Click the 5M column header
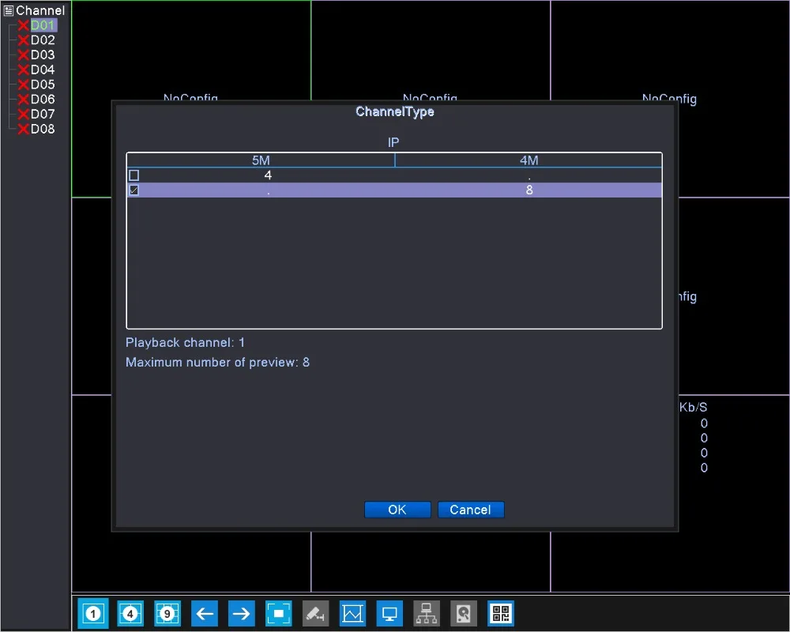 pyautogui.click(x=261, y=160)
